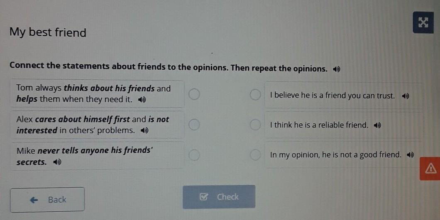This screenshot has width=440, height=220.
Task: Go back with the Back button
Action: pyautogui.click(x=47, y=200)
